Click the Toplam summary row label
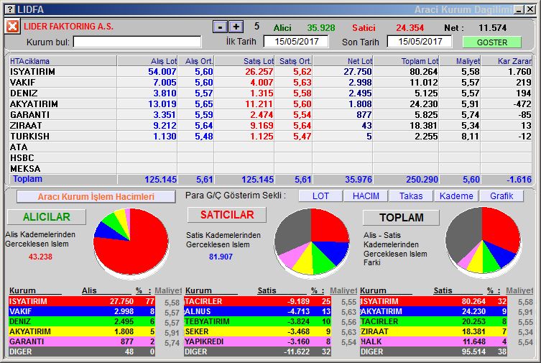The image size is (541, 363). pyautogui.click(x=27, y=179)
